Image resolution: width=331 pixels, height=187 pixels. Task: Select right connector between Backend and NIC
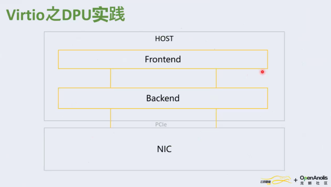point(216,118)
